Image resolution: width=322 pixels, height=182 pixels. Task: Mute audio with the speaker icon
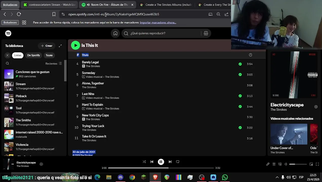(x=286, y=164)
